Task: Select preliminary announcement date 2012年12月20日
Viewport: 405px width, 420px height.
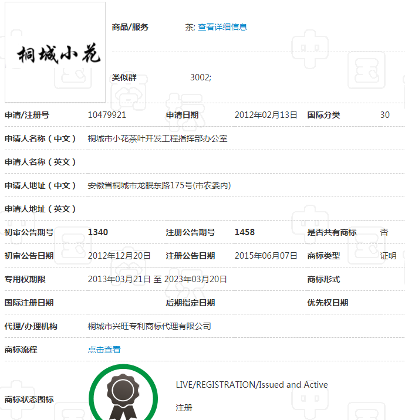Action: [x=119, y=256]
